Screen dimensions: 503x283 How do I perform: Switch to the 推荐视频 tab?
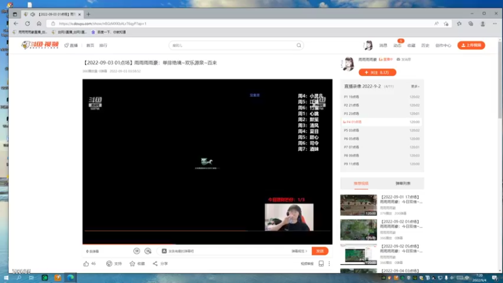[361, 183]
